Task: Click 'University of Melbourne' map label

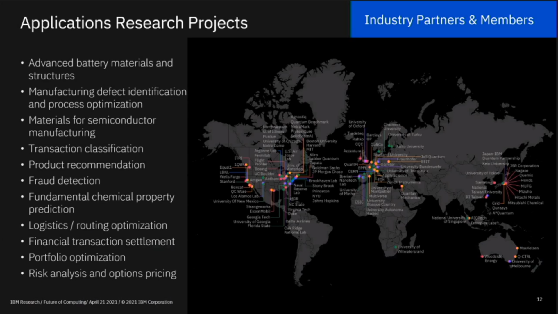Action: [x=522, y=264]
